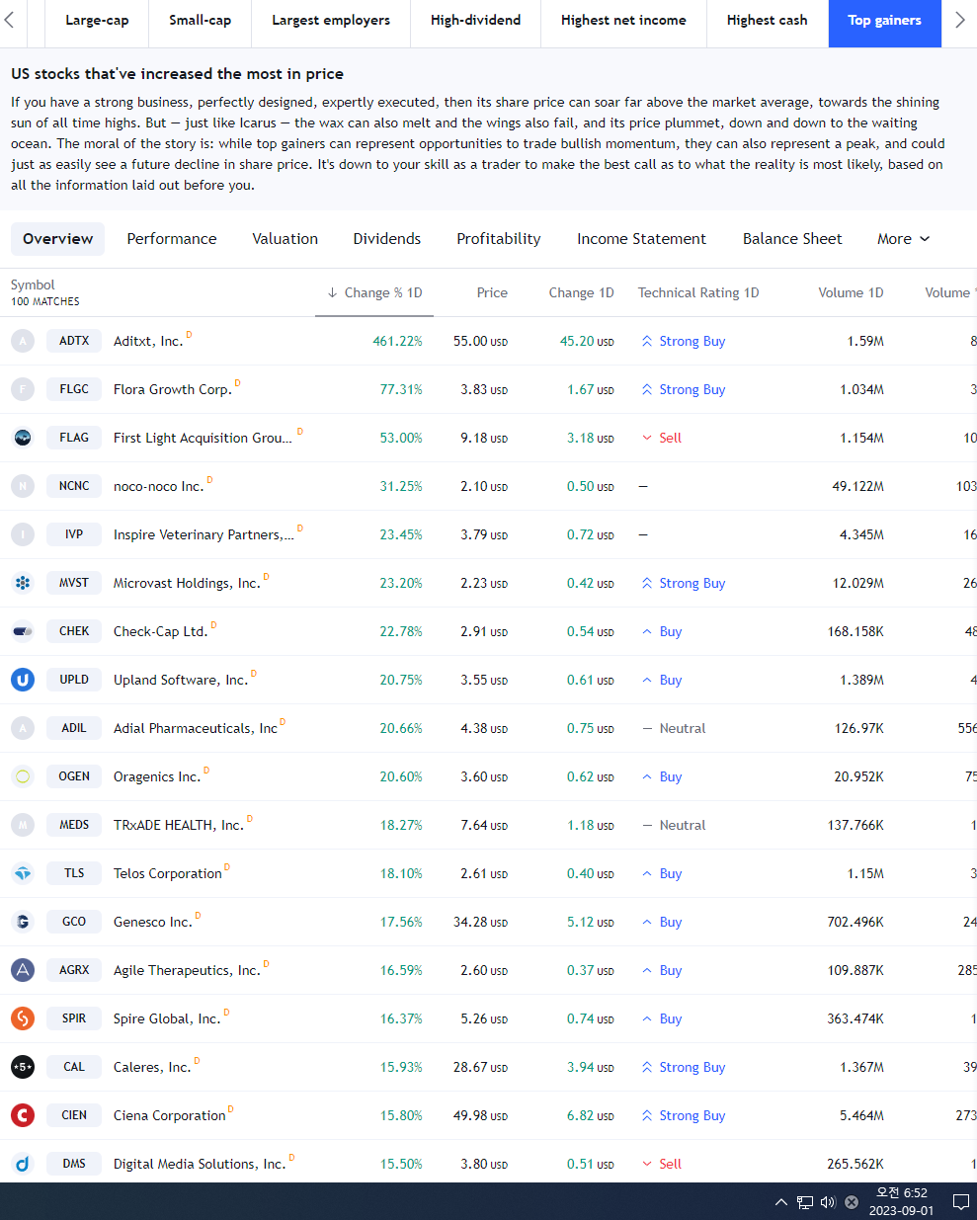Click the taskbar clock and date

pos(901,1202)
